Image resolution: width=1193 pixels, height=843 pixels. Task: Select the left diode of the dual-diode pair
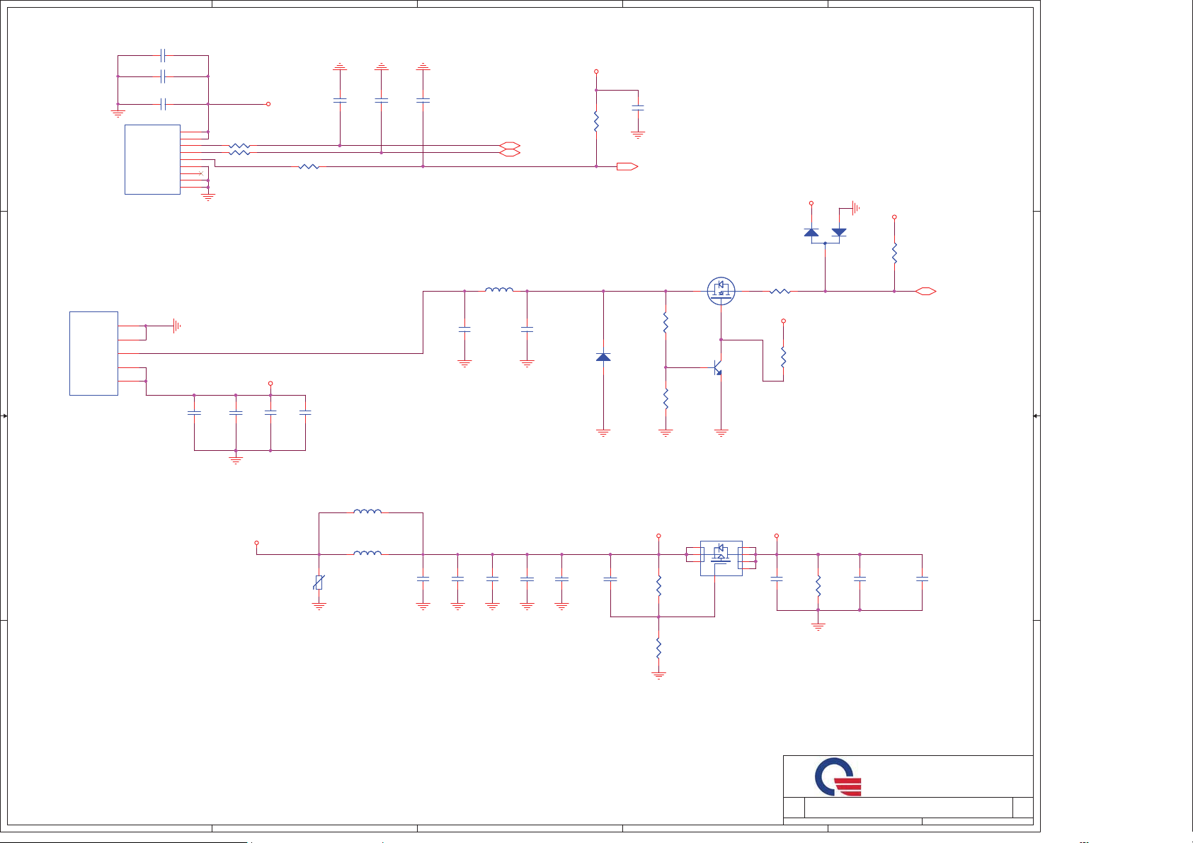811,231
